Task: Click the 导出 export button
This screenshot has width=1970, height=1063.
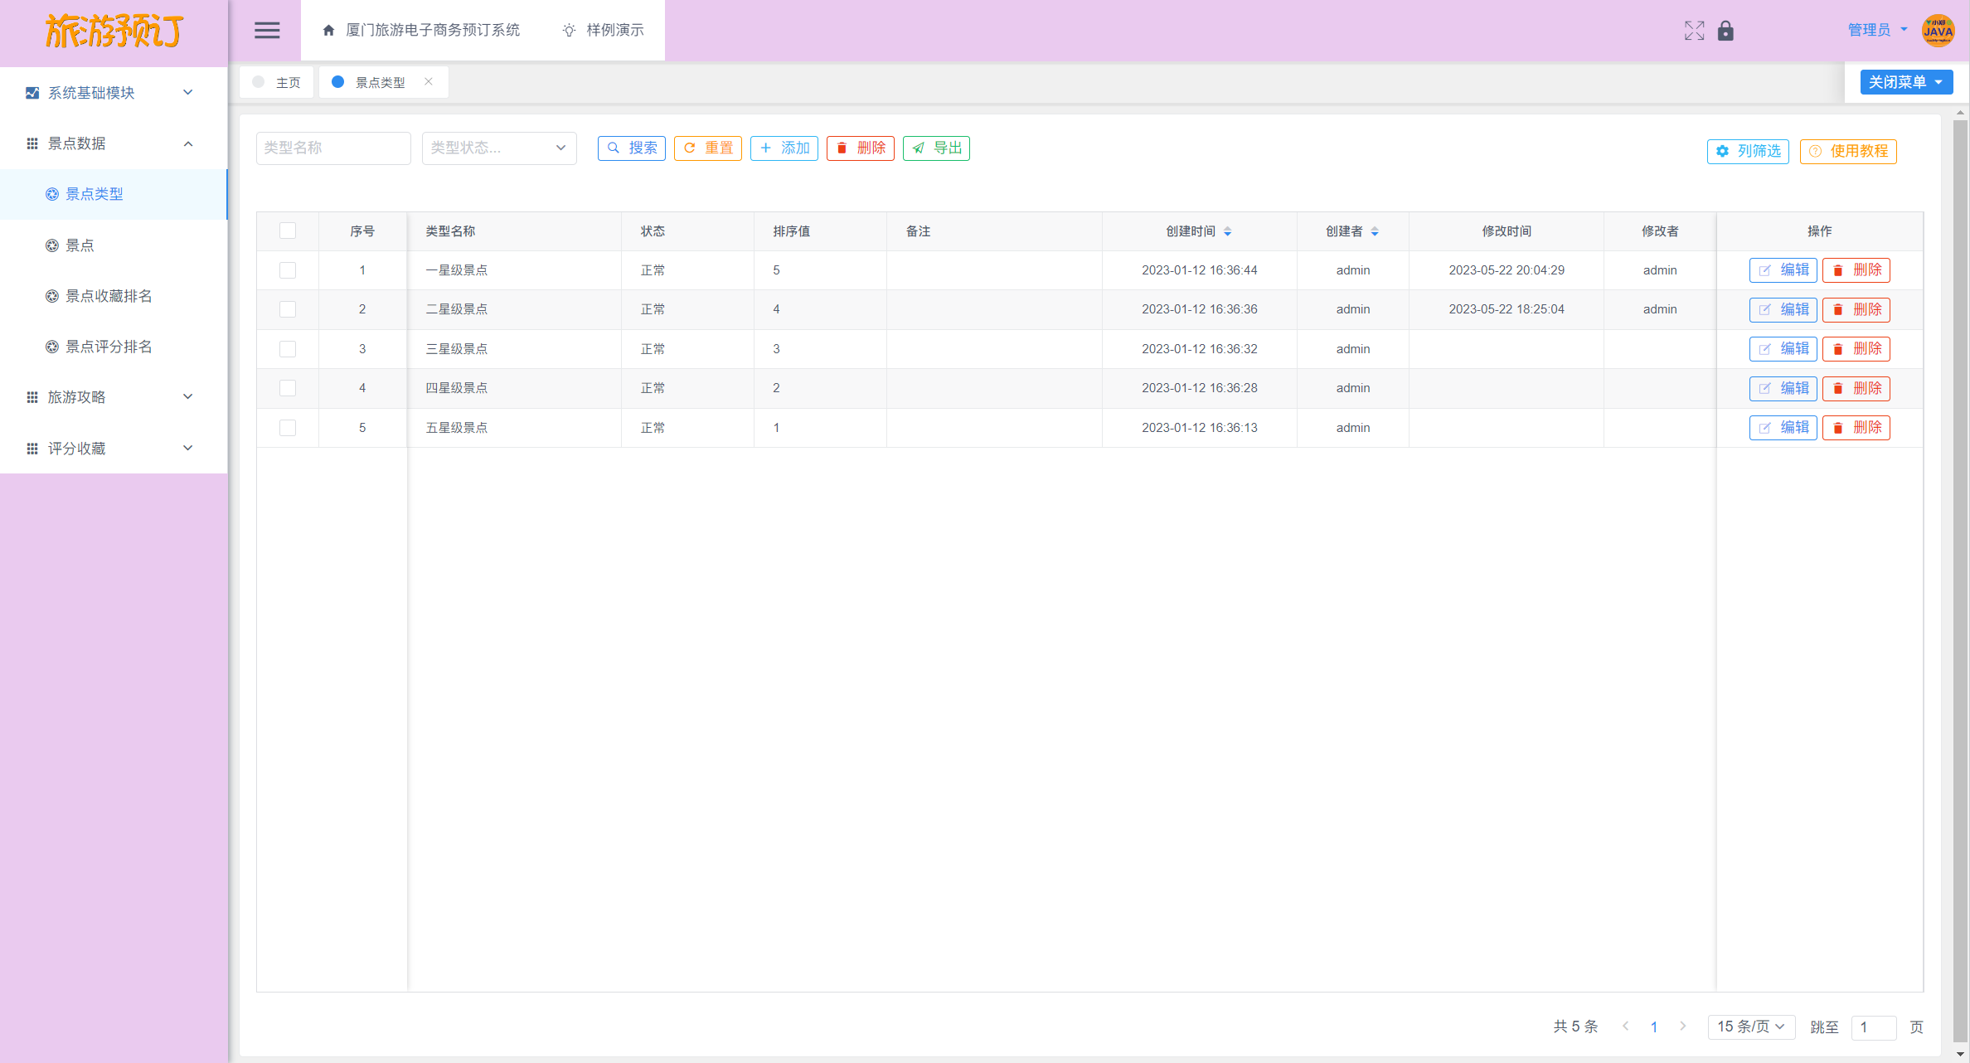Action: [x=936, y=148]
